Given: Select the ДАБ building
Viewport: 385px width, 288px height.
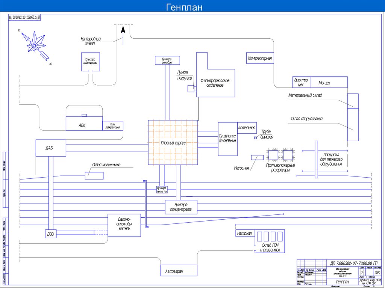Looking at the screenshot, I should (51, 148).
